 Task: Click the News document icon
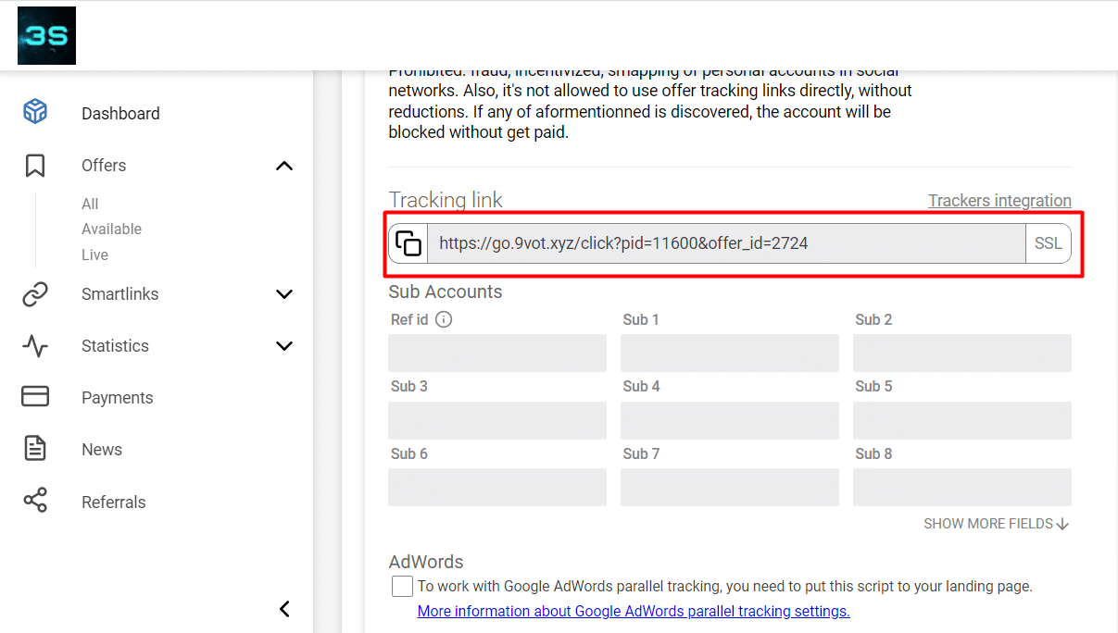pyautogui.click(x=35, y=449)
